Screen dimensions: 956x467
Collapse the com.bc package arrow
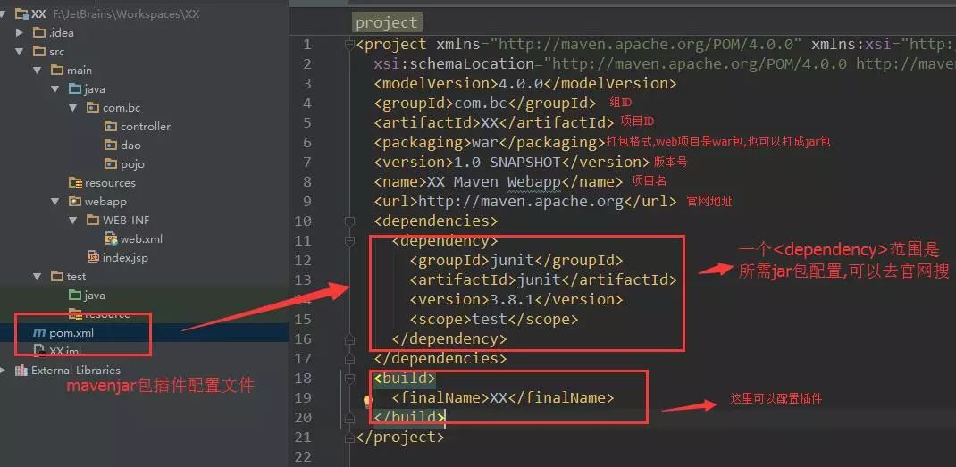tap(73, 108)
